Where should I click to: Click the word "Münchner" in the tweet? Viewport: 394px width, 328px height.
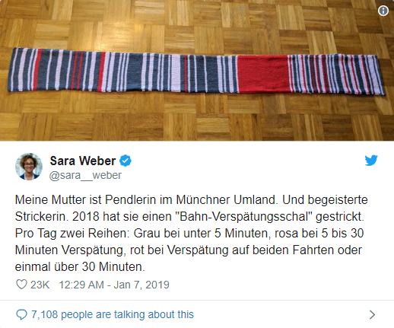point(204,199)
